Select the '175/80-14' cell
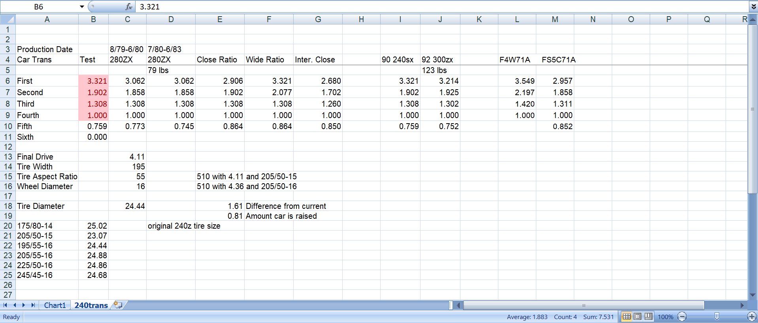Image resolution: width=758 pixels, height=323 pixels. (x=47, y=226)
